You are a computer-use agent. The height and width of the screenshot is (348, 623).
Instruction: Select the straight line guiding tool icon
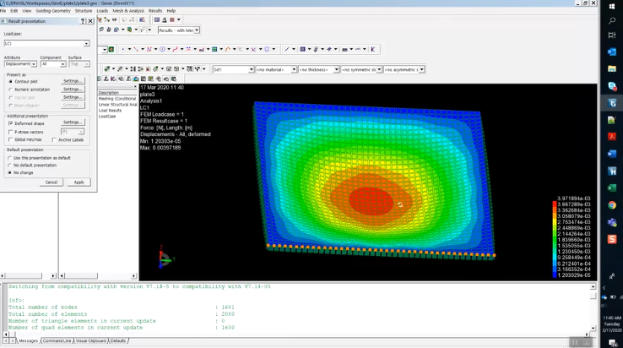[x=136, y=49]
